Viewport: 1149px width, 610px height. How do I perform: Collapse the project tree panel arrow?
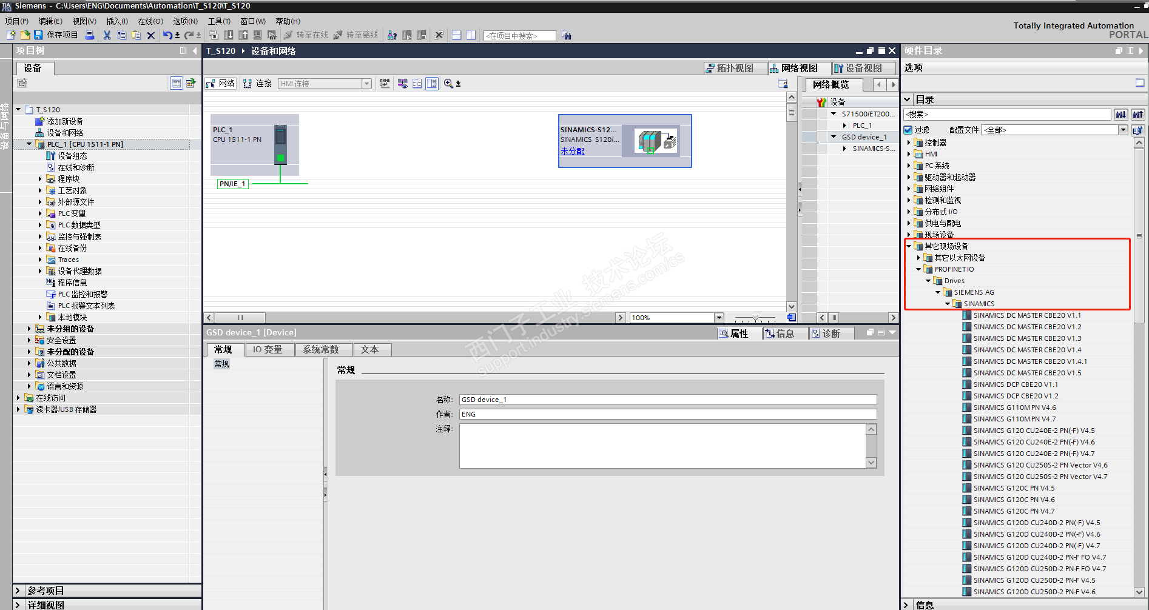(x=195, y=51)
